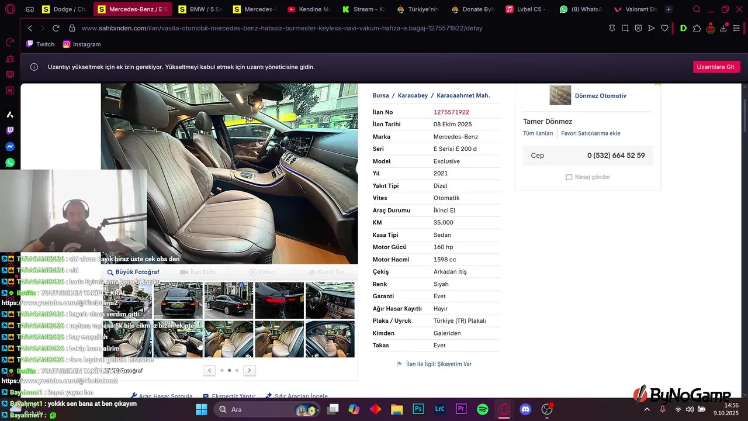Show hidden tray icons chevron
Image resolution: width=748 pixels, height=421 pixels.
tap(647, 409)
